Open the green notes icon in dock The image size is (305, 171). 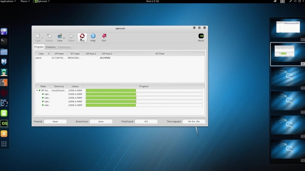[x=4, y=113]
